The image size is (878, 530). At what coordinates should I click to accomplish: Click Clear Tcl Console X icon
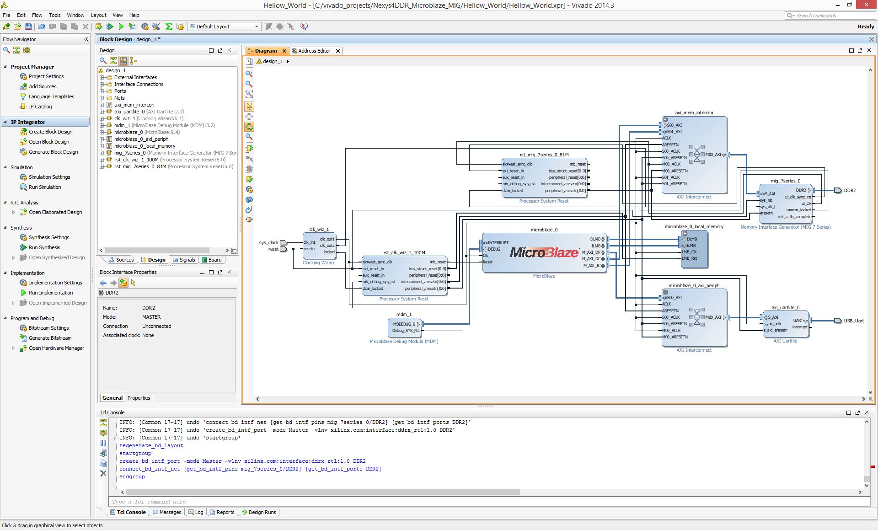click(x=103, y=473)
